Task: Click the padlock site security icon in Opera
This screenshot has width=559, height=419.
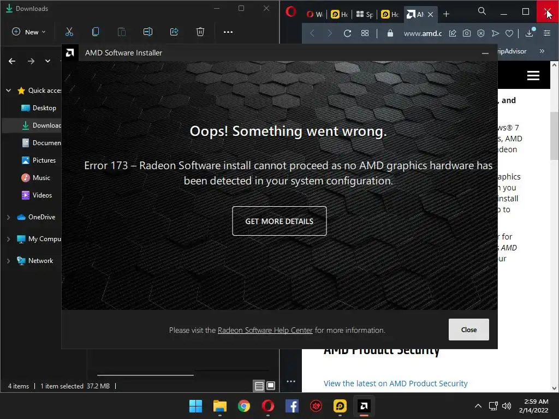Action: pyautogui.click(x=390, y=33)
